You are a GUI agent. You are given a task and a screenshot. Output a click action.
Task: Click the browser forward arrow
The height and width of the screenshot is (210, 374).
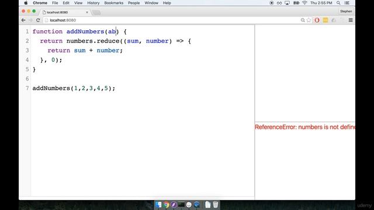(30, 20)
